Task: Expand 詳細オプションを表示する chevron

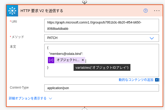Action: (x=50, y=99)
